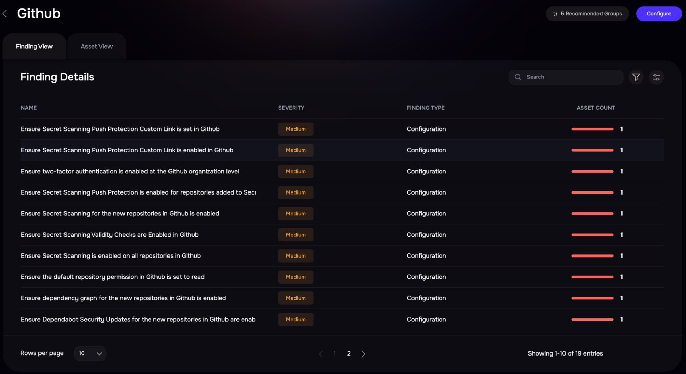Click the back chevron beside the Github title

pos(5,13)
